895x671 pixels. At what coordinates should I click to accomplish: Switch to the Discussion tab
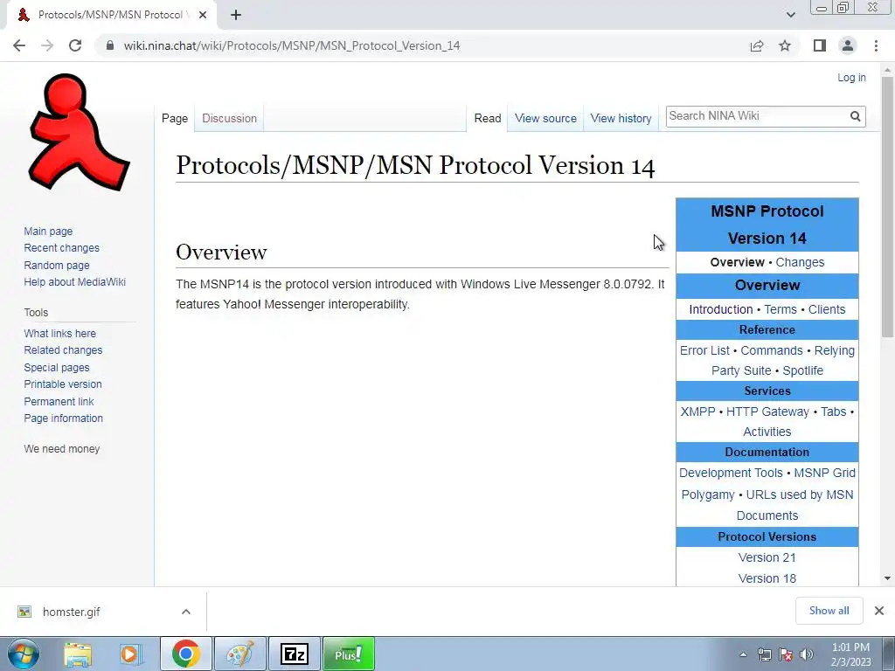point(230,119)
